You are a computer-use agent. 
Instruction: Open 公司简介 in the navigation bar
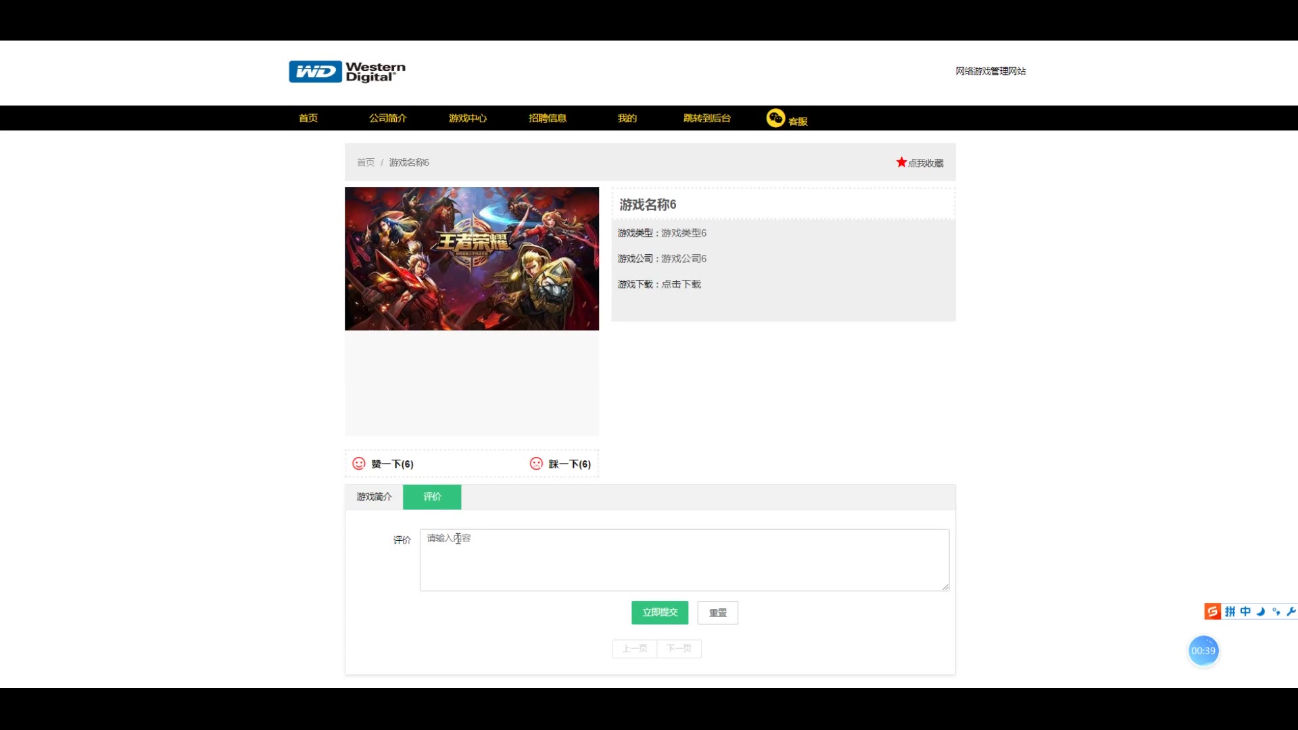pyautogui.click(x=388, y=118)
